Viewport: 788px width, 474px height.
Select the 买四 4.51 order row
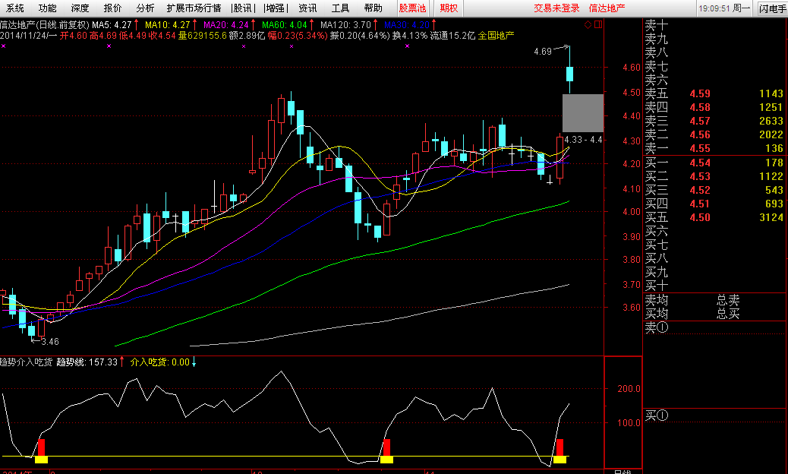pyautogui.click(x=714, y=204)
